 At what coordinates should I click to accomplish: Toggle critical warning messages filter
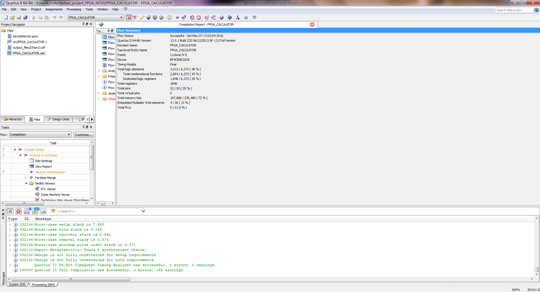pyautogui.click(x=27, y=211)
